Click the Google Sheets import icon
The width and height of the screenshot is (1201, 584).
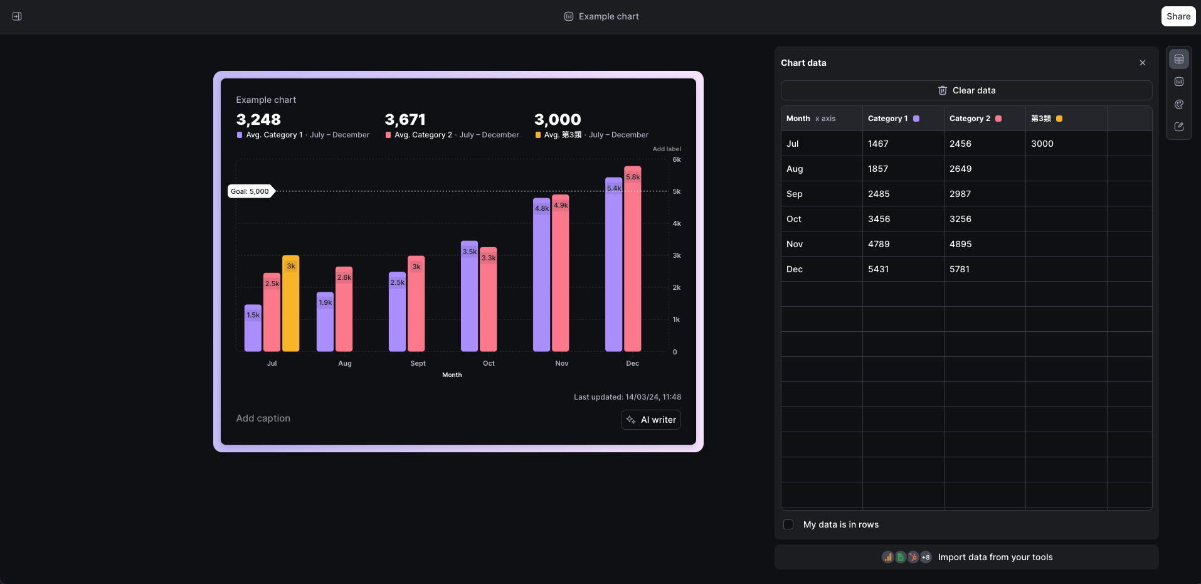901,557
